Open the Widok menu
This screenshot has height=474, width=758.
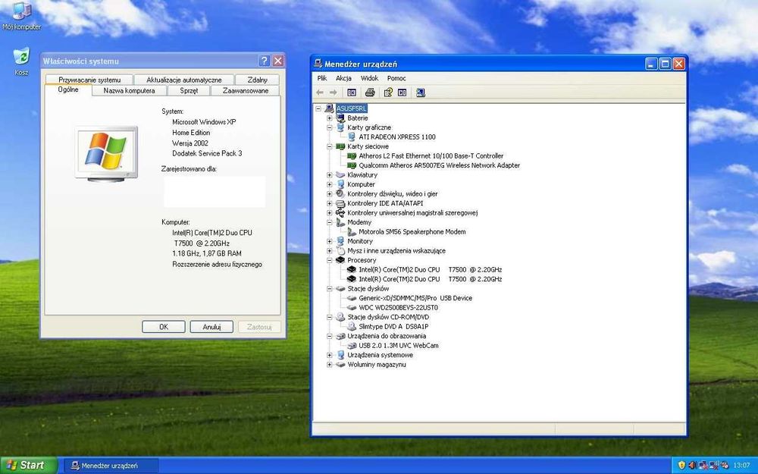(x=369, y=78)
